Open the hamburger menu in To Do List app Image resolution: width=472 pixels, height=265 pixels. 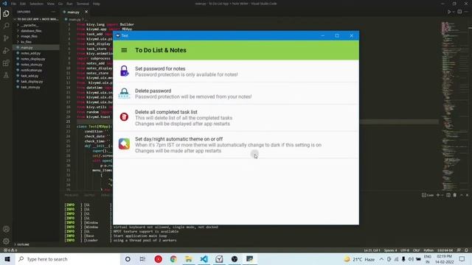click(124, 50)
